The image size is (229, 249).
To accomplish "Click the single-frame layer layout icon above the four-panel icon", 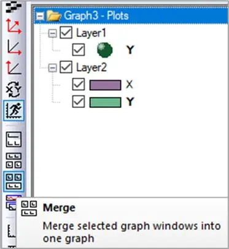I will click(14, 140).
